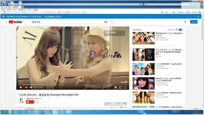Switch to theater mode
The height and width of the screenshot is (115, 204).
pos(120,87)
